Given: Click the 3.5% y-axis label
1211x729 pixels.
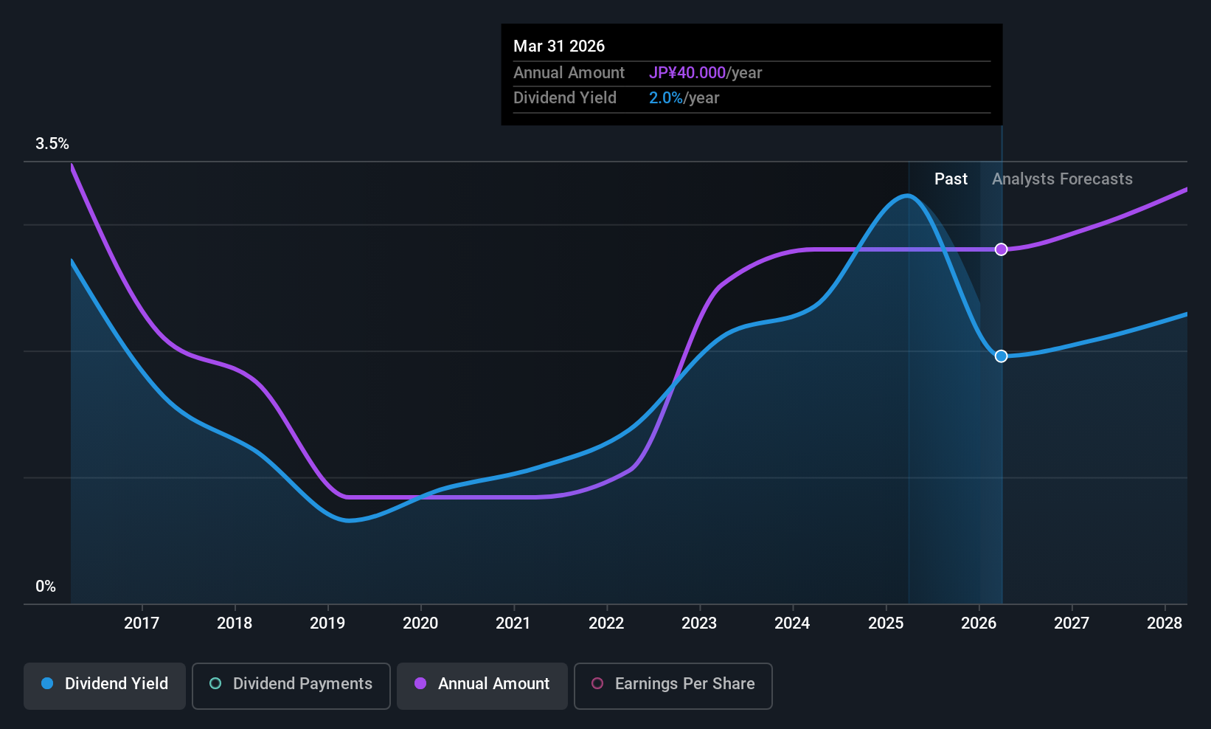Looking at the screenshot, I should (52, 144).
